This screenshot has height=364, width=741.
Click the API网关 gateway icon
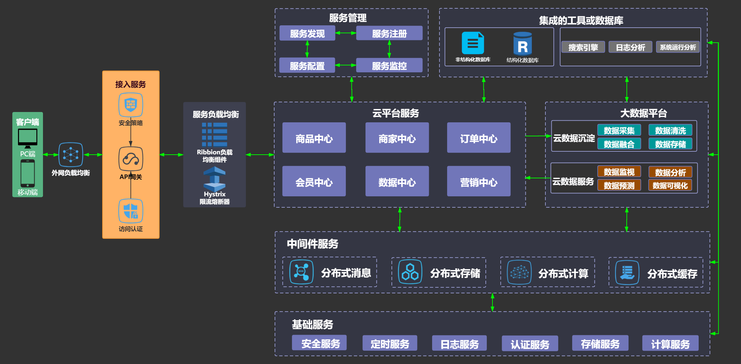pos(131,159)
